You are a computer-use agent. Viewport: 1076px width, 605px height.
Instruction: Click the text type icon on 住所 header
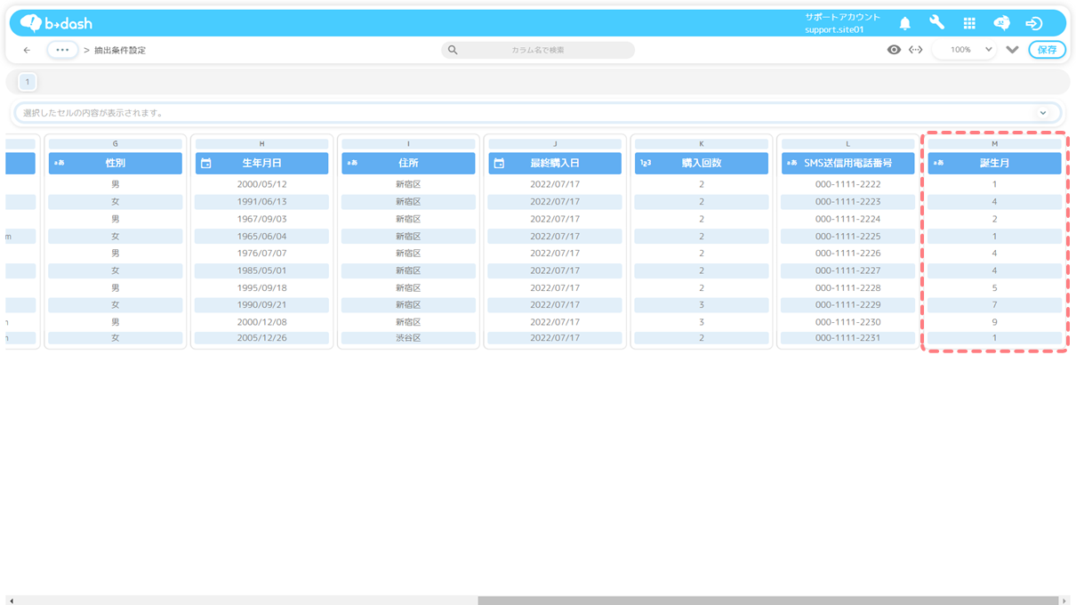coord(352,163)
